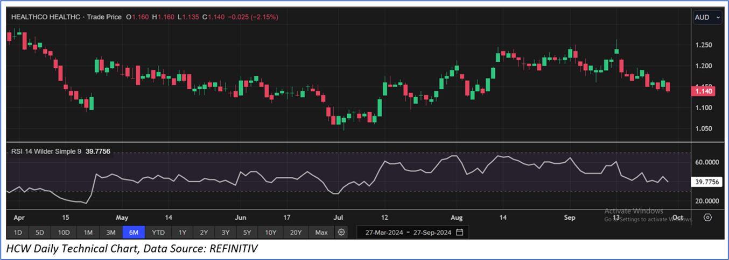Screen dimensions: 729x260
Task: Select the Max time range
Action: pyautogui.click(x=321, y=233)
